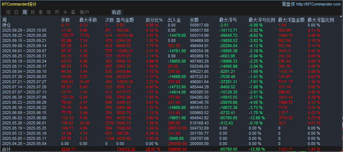Select the 2025.06.16 ~ 2025.06.22 week row

pos(171,107)
